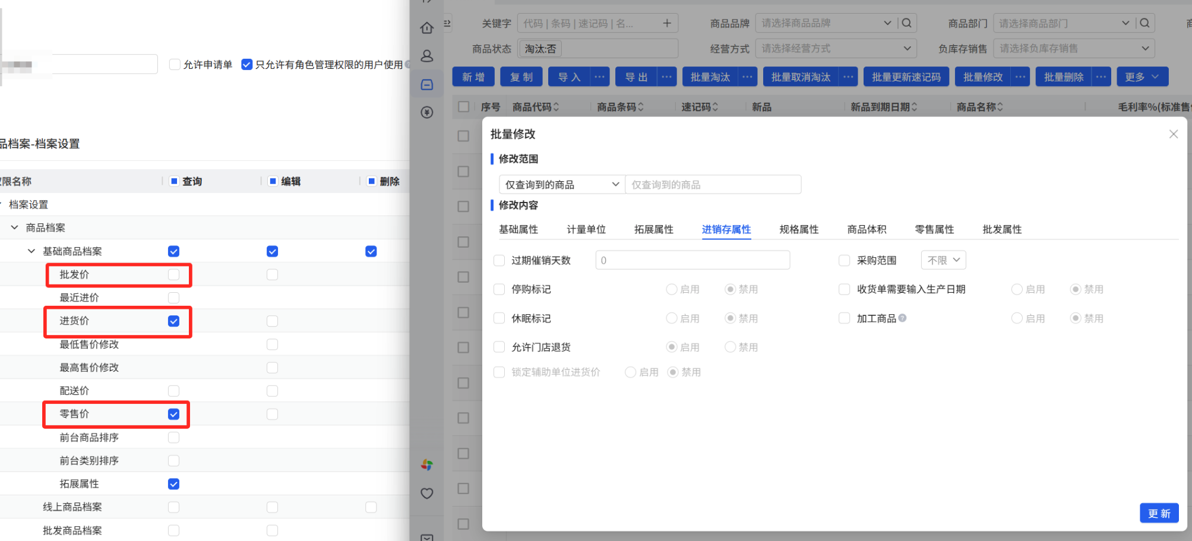Click the 新增 button

tap(473, 77)
